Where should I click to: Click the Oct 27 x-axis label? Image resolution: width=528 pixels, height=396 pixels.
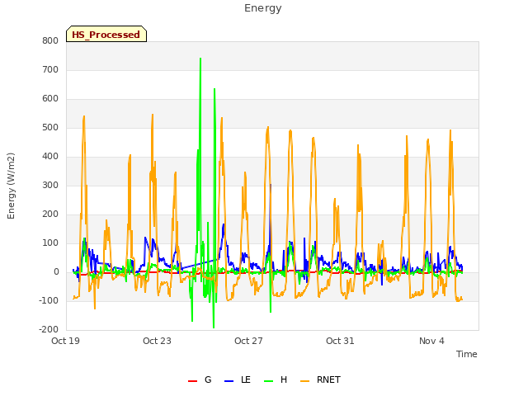click(248, 341)
